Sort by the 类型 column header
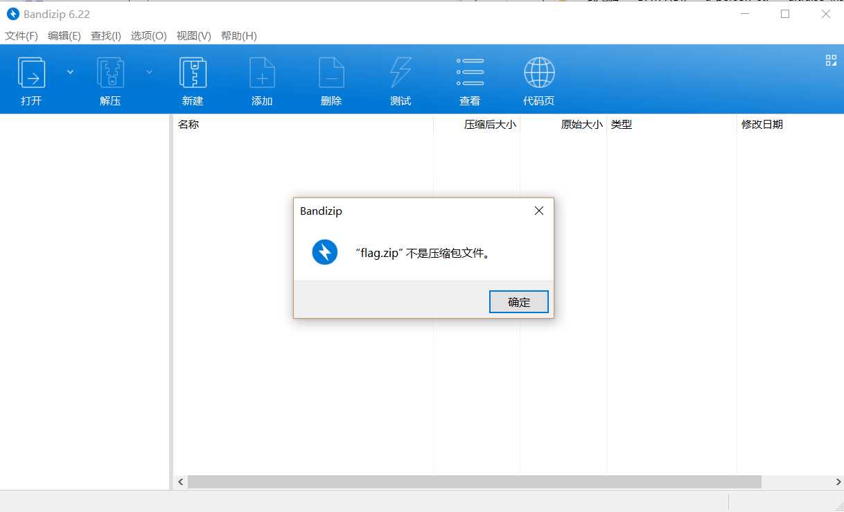This screenshot has height=512, width=844. tap(671, 125)
